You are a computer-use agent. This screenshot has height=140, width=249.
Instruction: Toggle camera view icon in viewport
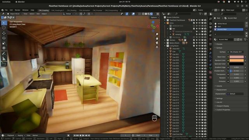coord(157,43)
